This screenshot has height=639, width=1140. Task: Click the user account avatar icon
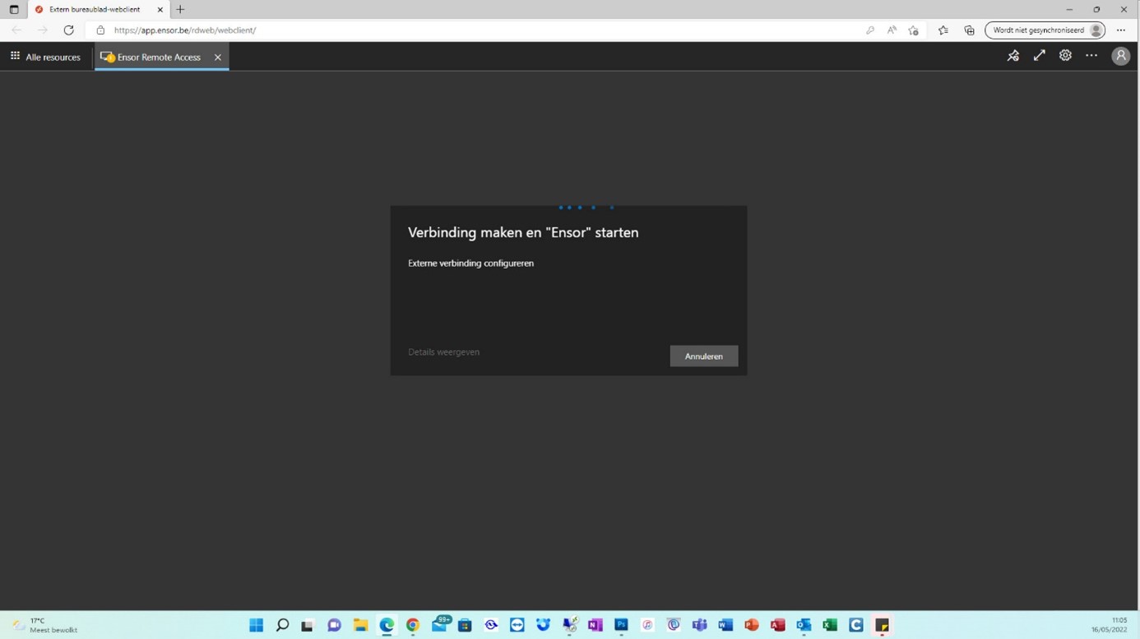1120,56
